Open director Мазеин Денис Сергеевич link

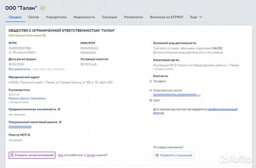(x=27, y=98)
